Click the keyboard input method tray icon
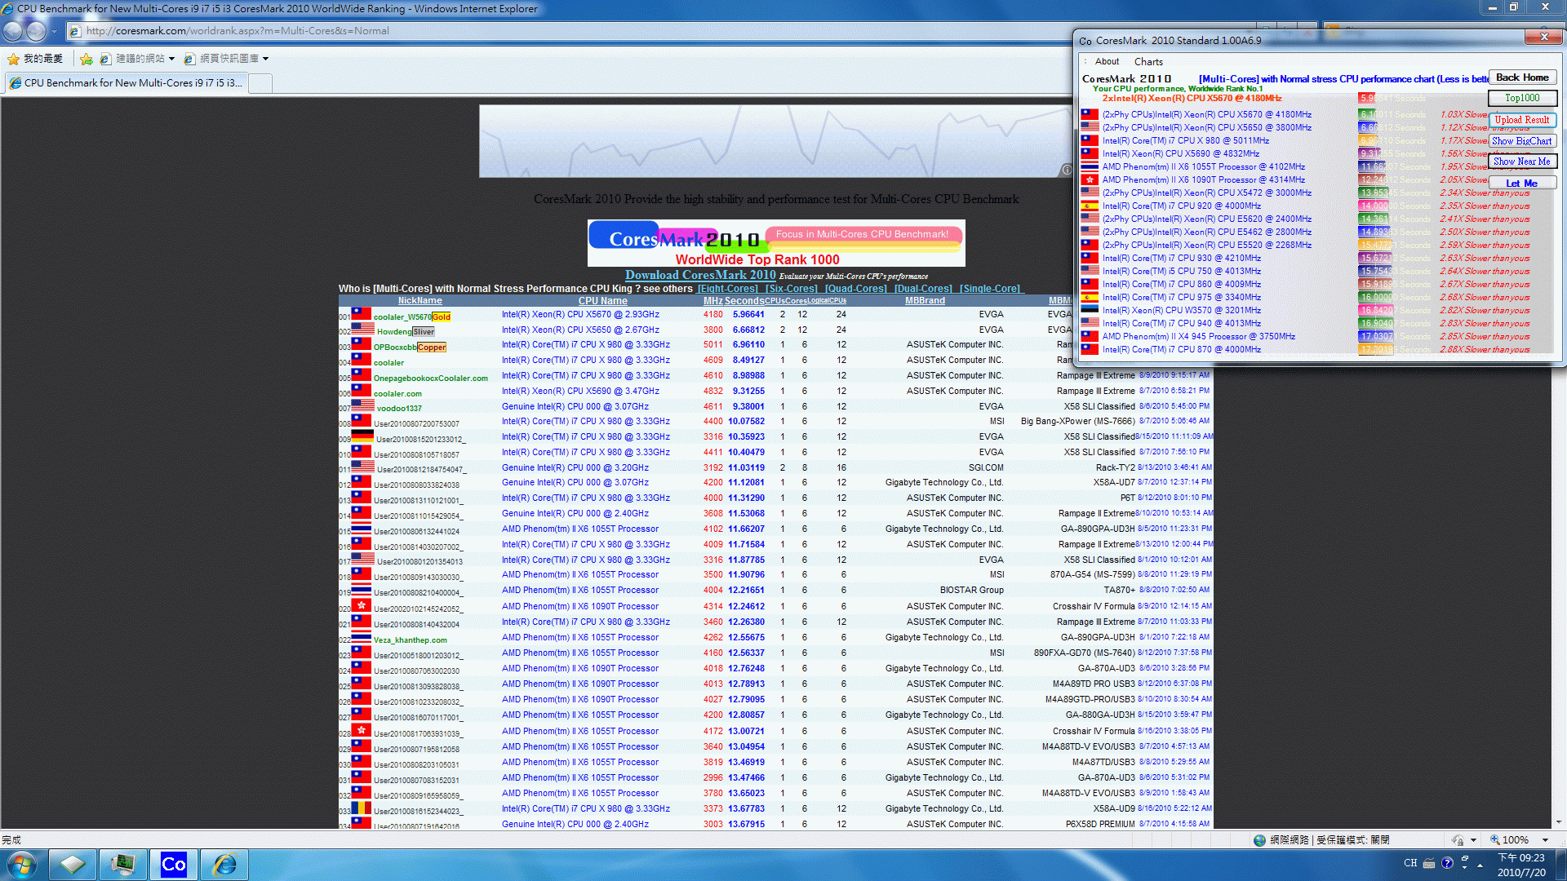Image resolution: width=1567 pixels, height=881 pixels. tap(1429, 863)
